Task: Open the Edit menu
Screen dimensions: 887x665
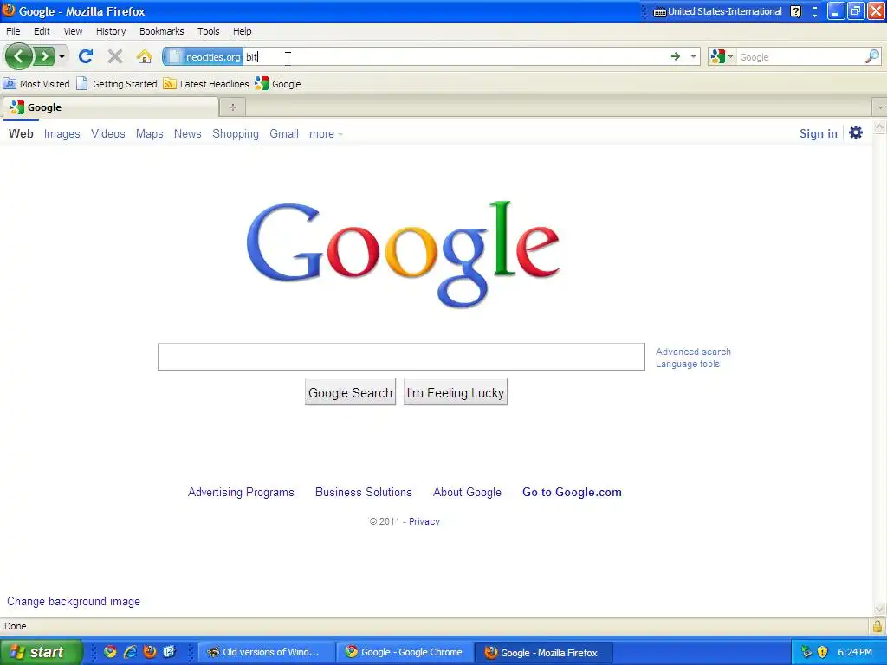Action: point(42,32)
